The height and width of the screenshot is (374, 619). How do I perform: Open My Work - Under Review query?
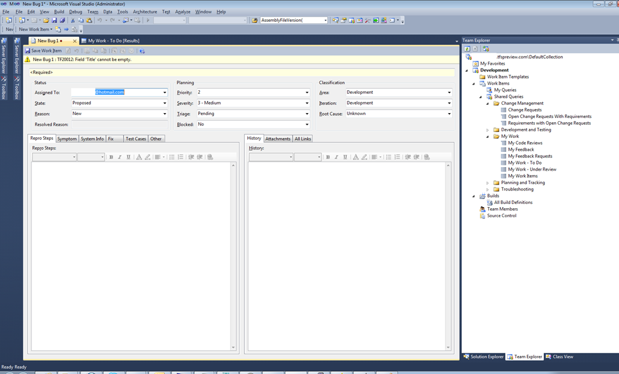coord(532,169)
